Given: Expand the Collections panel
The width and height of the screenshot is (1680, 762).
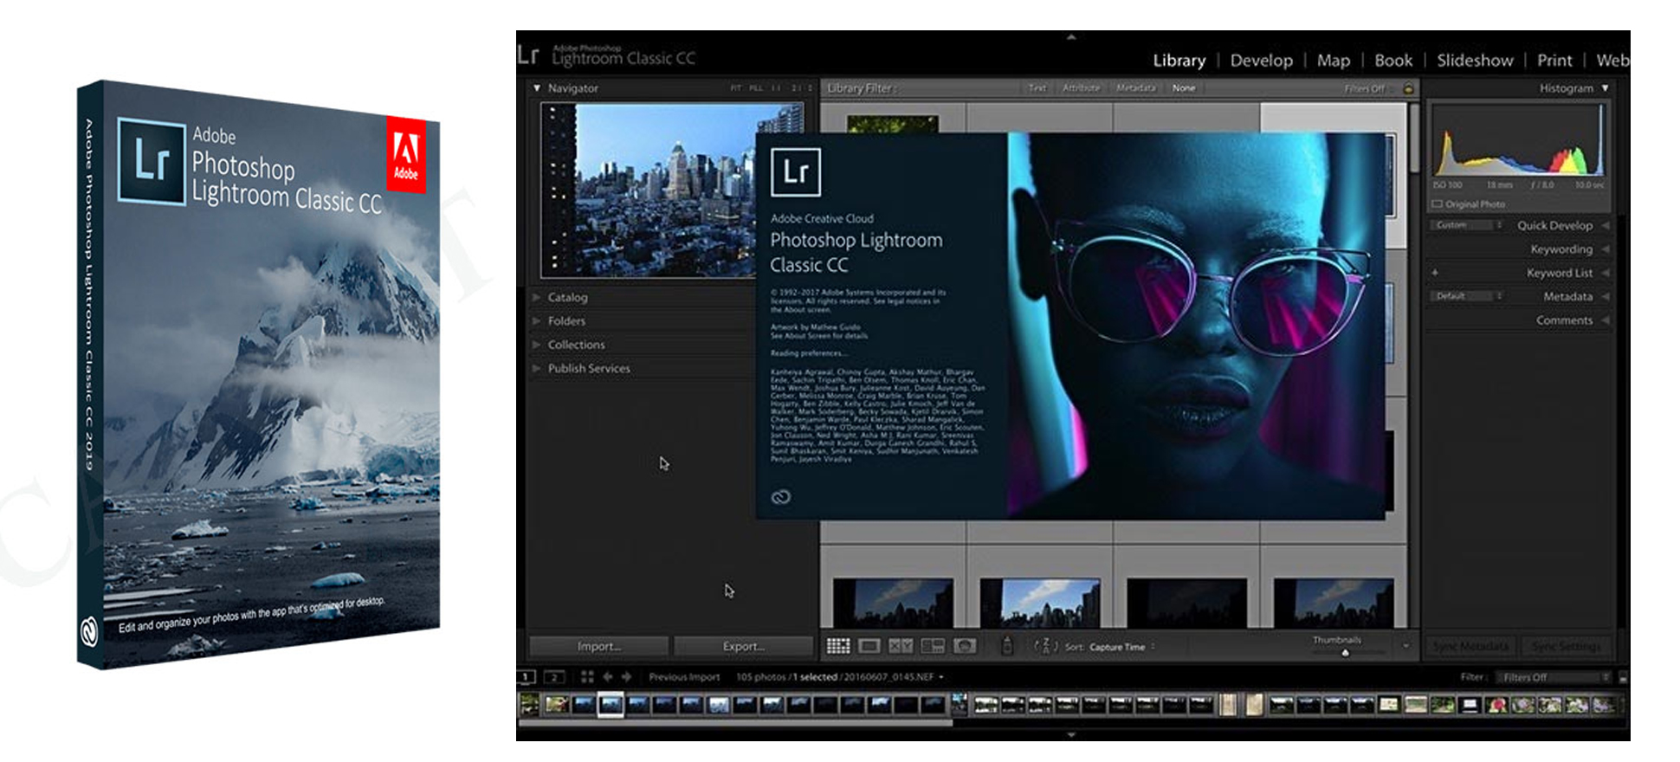Looking at the screenshot, I should (x=537, y=345).
